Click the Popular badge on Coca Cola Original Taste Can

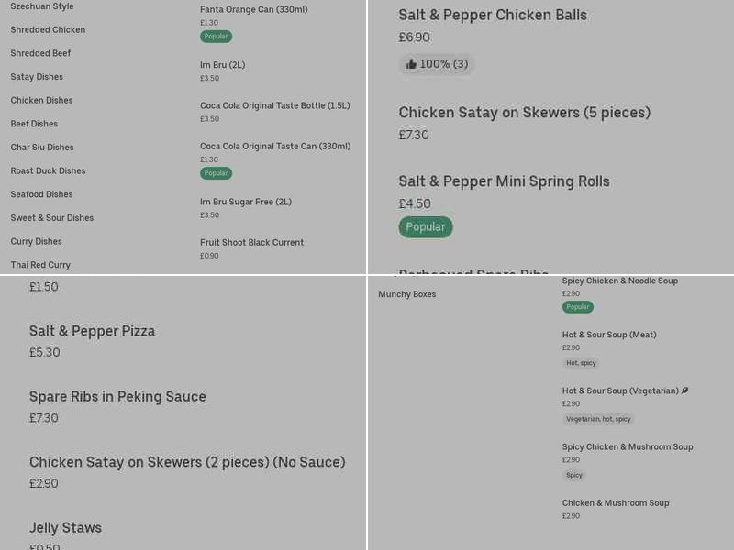pos(216,172)
